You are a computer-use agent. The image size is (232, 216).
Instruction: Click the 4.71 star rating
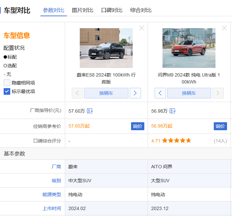coord(171,140)
